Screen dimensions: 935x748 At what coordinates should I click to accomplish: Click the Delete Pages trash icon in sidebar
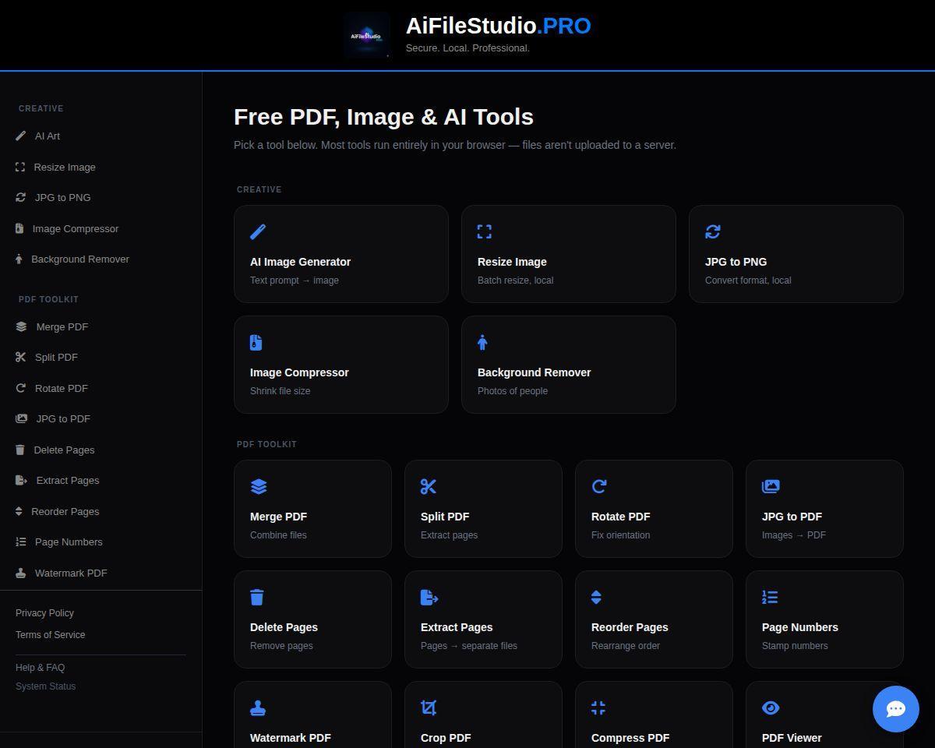click(20, 450)
